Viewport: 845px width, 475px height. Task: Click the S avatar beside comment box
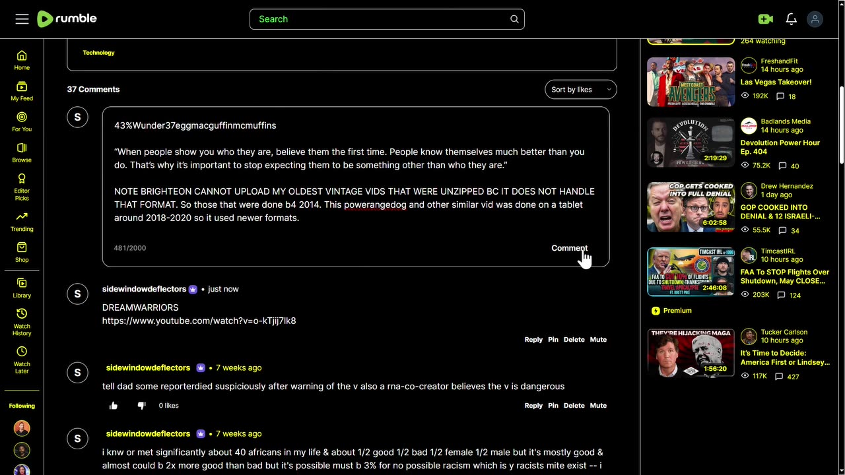[x=77, y=117]
